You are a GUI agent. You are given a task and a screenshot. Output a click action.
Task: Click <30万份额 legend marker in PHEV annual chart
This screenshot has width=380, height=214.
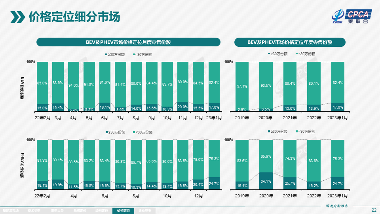coord(296,132)
